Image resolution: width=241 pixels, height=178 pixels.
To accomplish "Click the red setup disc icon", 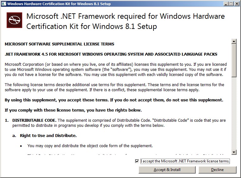I will 14,20.
